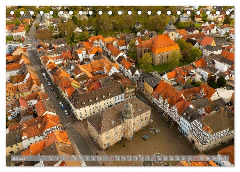The height and width of the screenshot is (172, 240).
Task: Select day 31 in the calendar strip
Action: (x=226, y=158)
